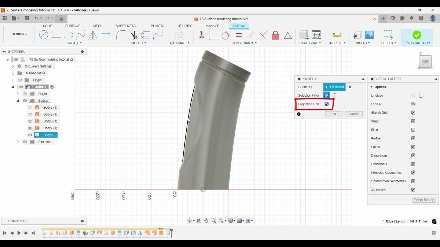Apply the Fix/Unfix lock constraint
This screenshot has width=440, height=247.
point(275,35)
